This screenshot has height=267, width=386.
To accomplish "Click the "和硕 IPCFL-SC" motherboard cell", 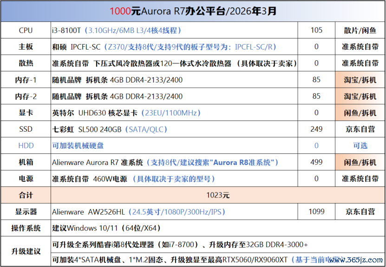I will (x=174, y=47).
